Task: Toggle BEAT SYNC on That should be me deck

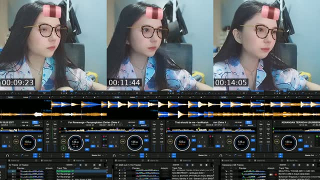Action: tap(248, 122)
